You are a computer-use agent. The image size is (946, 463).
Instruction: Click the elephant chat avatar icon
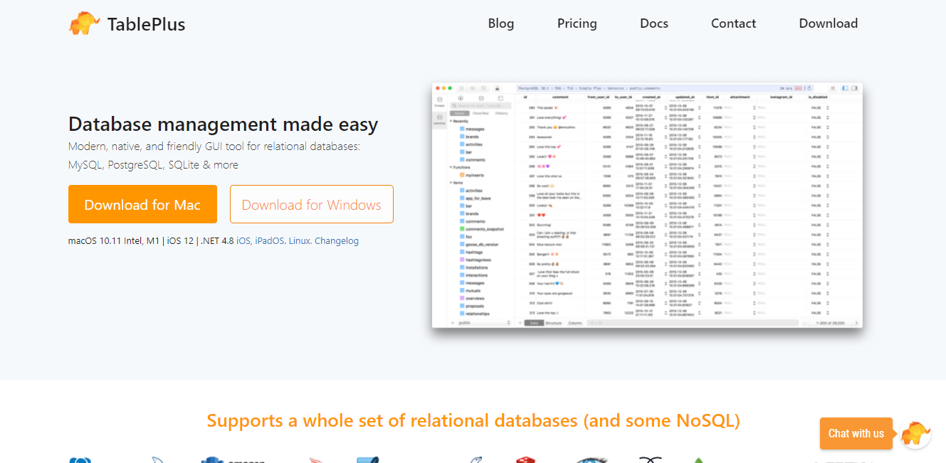[x=915, y=433]
